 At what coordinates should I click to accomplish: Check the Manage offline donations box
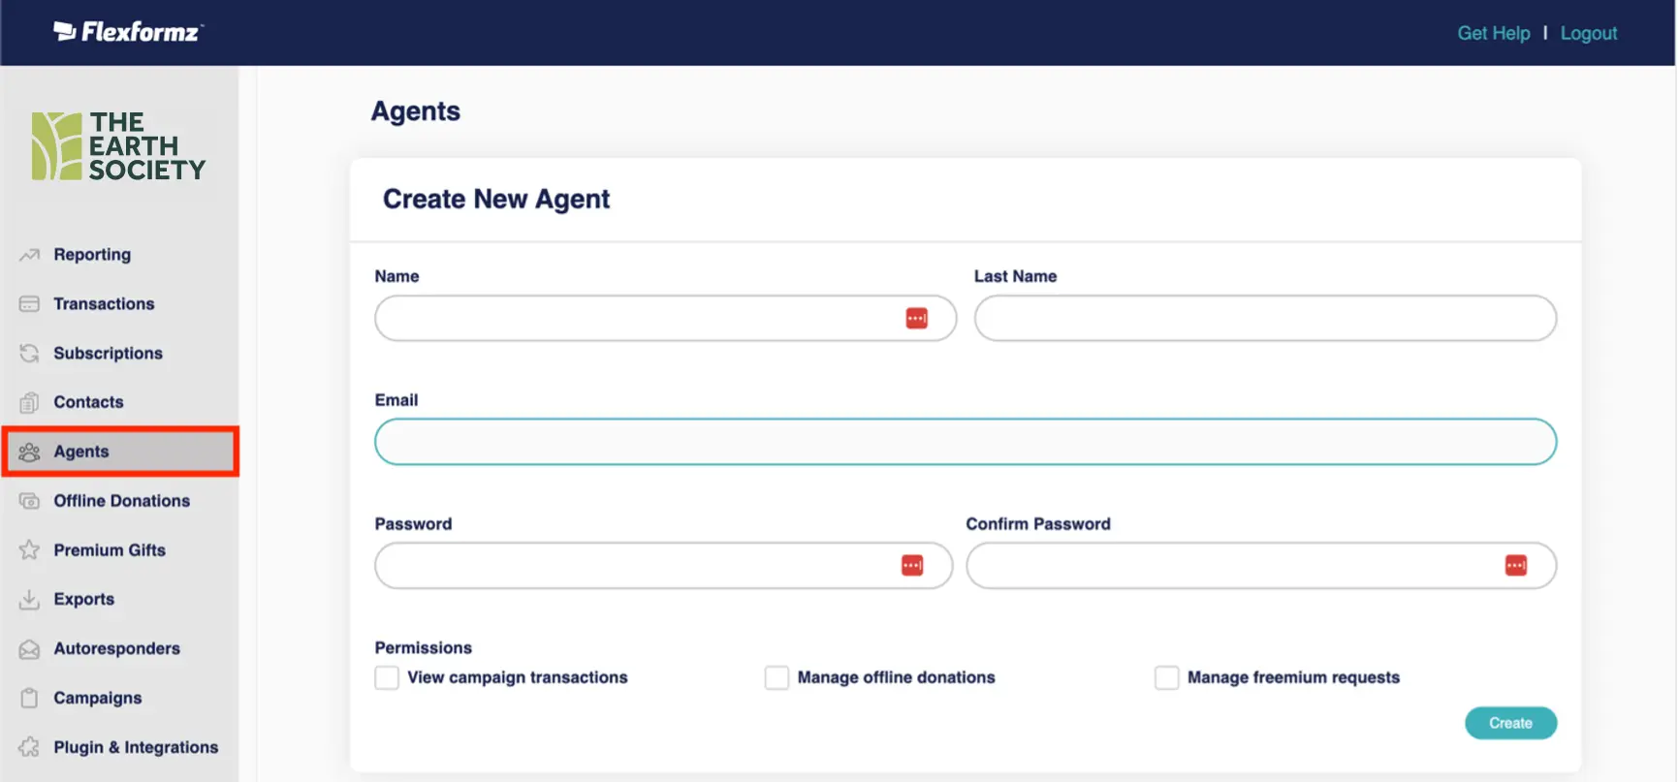[776, 677]
